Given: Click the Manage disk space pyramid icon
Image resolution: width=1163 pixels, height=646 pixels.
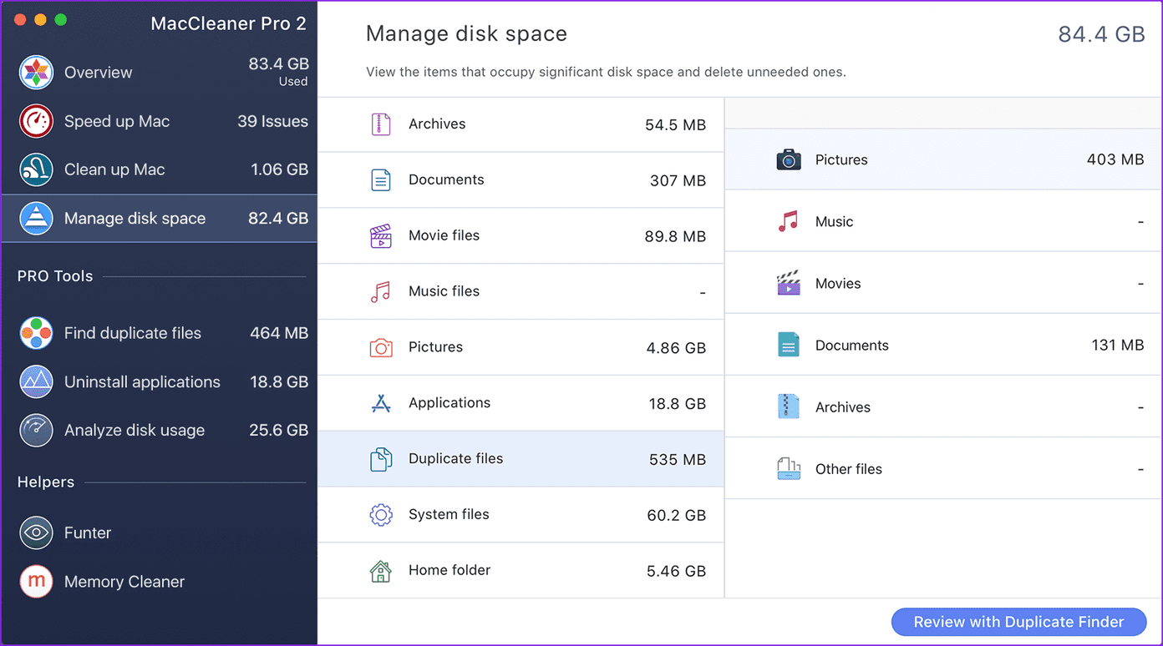Looking at the screenshot, I should pos(37,219).
